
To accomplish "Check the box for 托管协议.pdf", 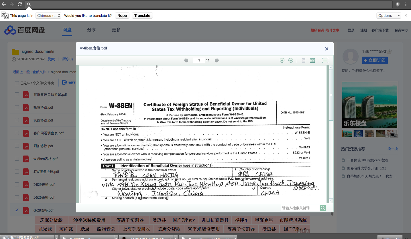I will pyautogui.click(x=17, y=107).
